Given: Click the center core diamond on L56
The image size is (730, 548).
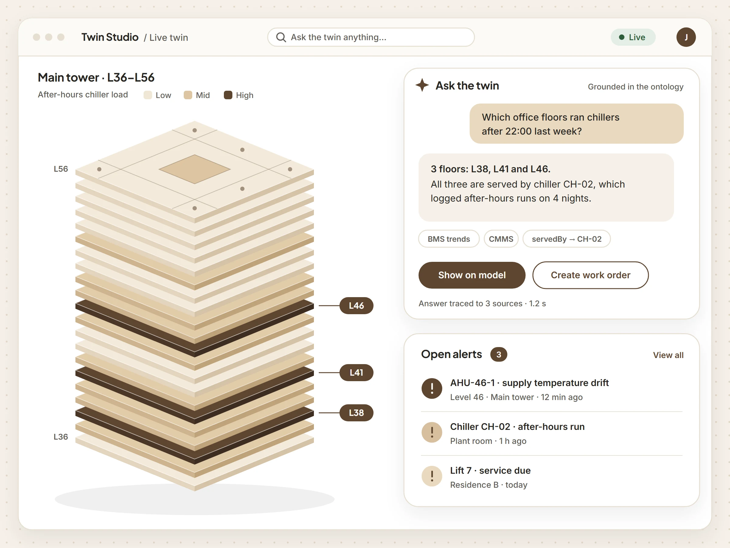Looking at the screenshot, I should click(x=195, y=169).
